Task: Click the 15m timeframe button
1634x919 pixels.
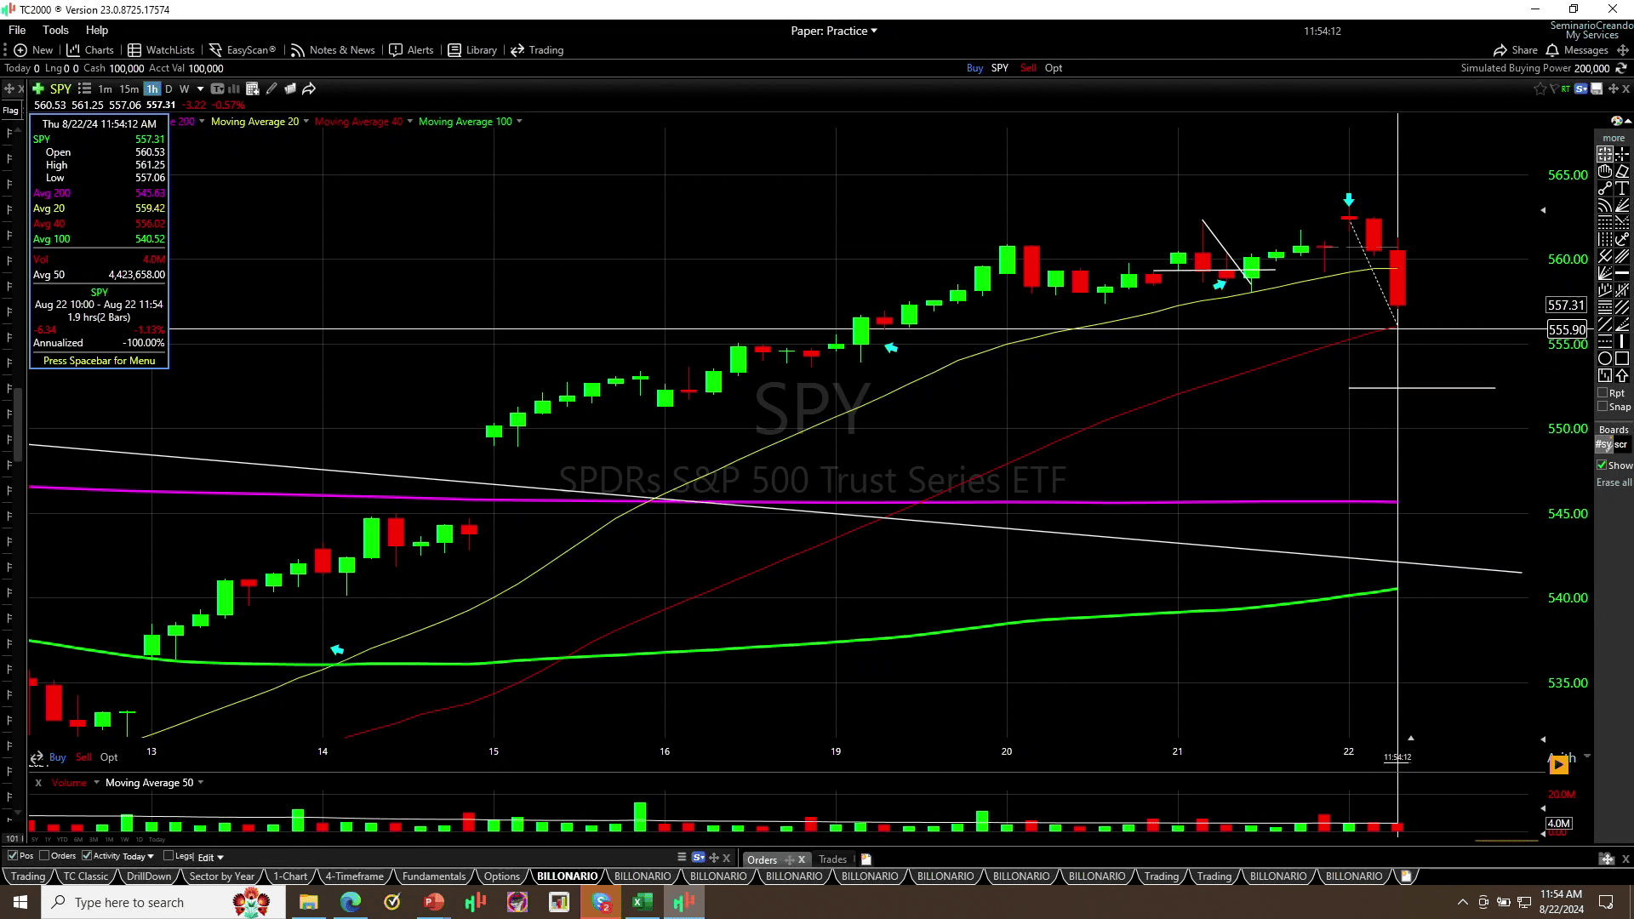Action: point(129,88)
